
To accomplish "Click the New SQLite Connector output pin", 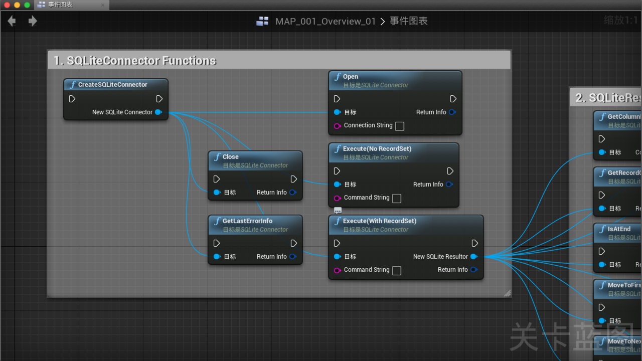I will point(158,112).
